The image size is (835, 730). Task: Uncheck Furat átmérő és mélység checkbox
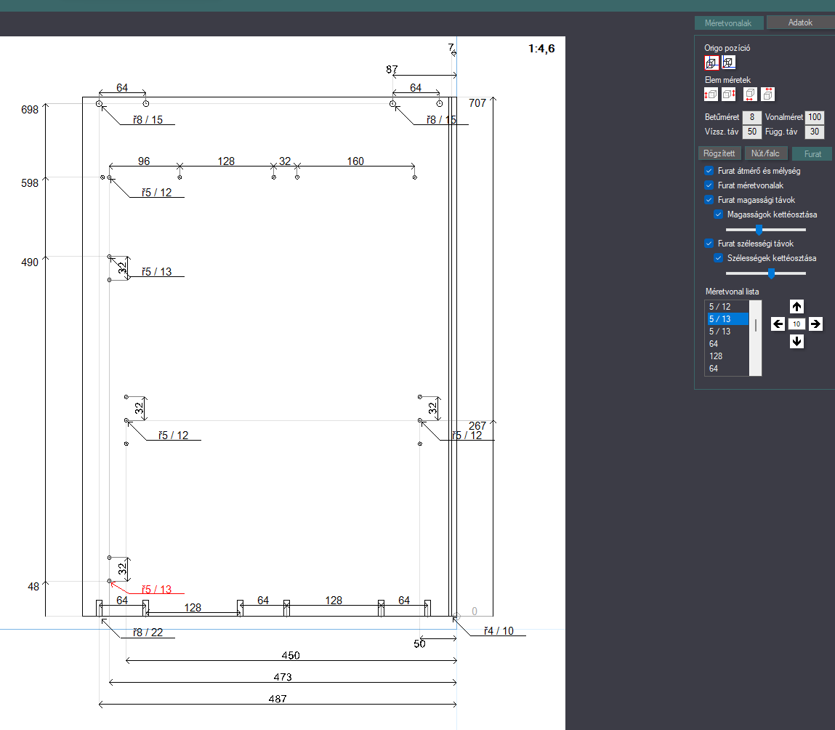(x=709, y=171)
